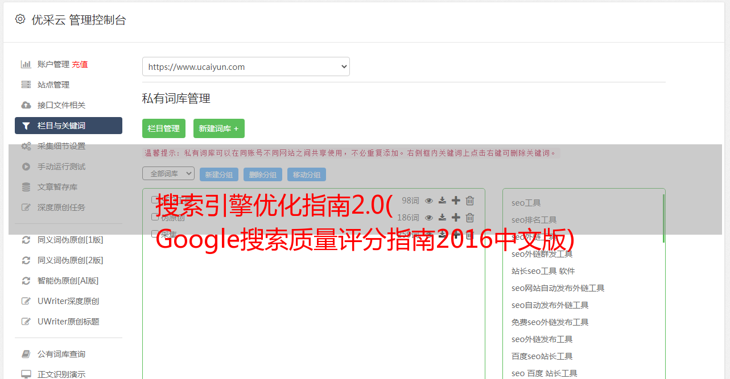The width and height of the screenshot is (730, 379).
Task: Open the 全部词库 dropdown
Action: coord(168,173)
